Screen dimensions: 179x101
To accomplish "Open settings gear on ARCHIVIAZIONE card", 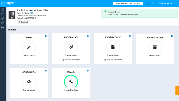I will tap(172, 36).
